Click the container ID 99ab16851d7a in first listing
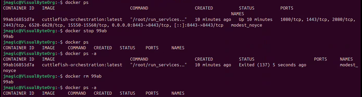 pos(18,20)
